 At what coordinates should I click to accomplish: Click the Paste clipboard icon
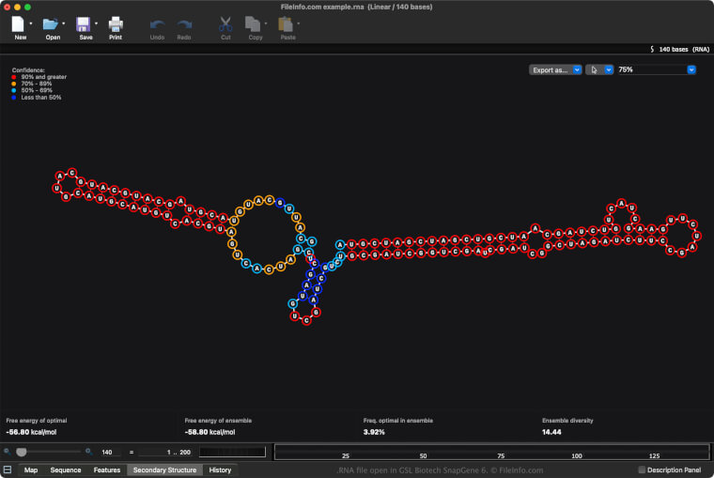pos(285,23)
